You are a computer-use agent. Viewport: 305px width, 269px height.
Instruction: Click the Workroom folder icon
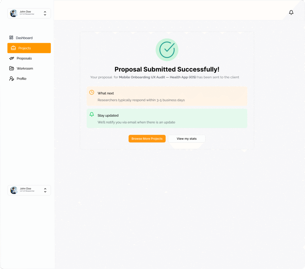(12, 68)
